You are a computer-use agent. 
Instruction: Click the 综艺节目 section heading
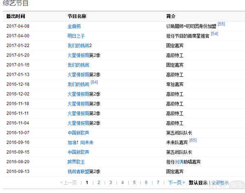tap(16, 3)
